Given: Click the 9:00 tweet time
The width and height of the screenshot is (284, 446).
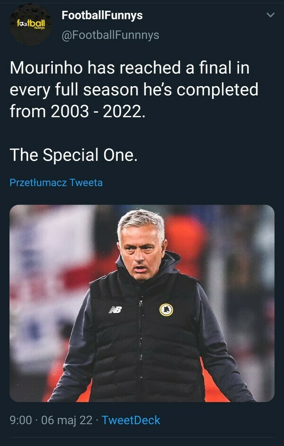Looking at the screenshot, I should pyautogui.click(x=21, y=420).
